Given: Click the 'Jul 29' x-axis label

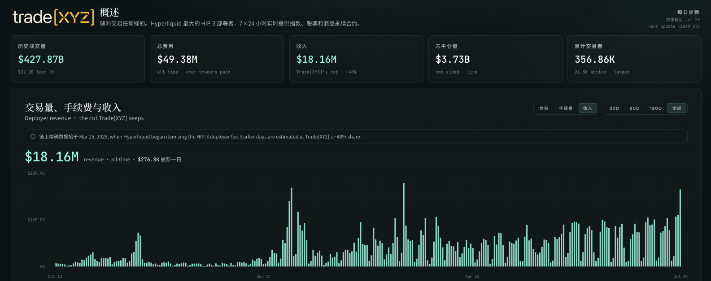Looking at the screenshot, I should 680,277.
